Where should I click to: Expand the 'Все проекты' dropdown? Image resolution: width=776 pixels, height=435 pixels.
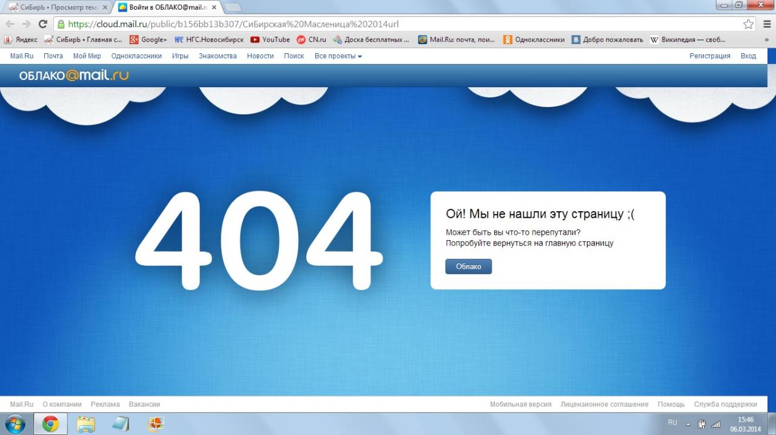click(x=338, y=56)
